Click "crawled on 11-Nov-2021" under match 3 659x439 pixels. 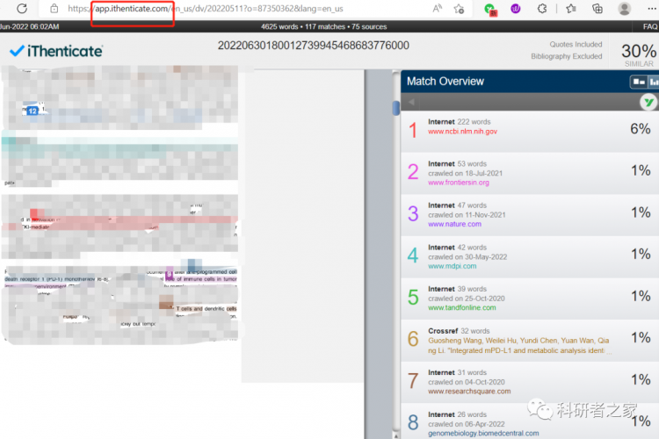coord(467,214)
